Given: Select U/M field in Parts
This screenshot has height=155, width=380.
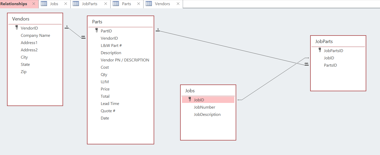Looking at the screenshot, I should coord(105,82).
